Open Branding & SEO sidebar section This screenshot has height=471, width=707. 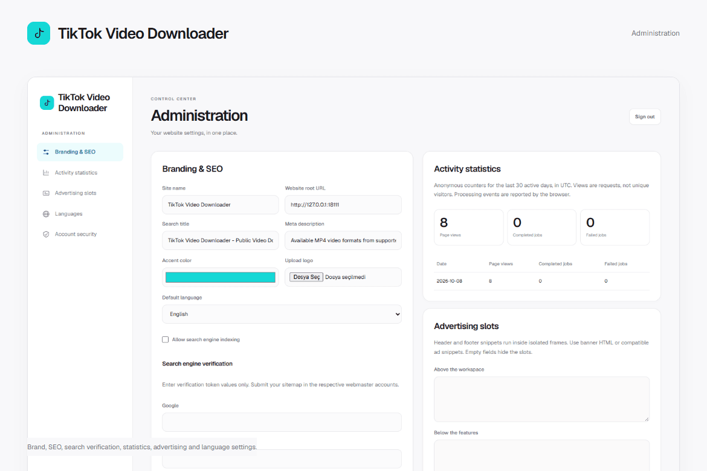tap(80, 152)
